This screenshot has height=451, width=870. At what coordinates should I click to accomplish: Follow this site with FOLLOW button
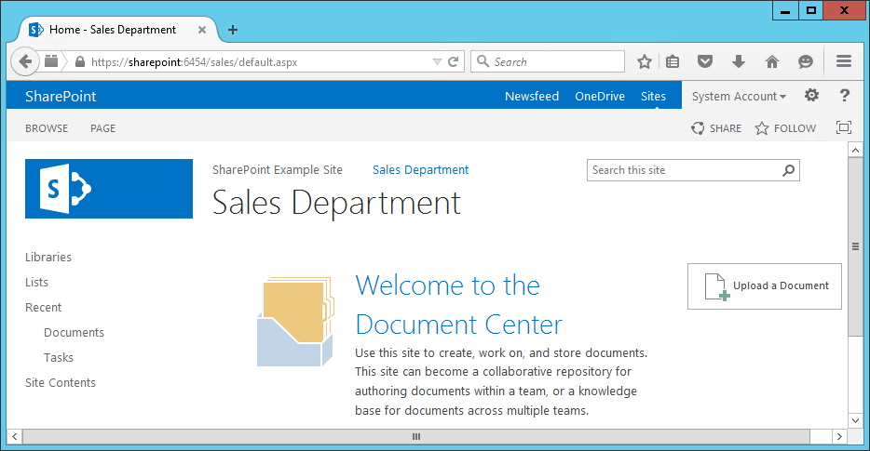(785, 128)
